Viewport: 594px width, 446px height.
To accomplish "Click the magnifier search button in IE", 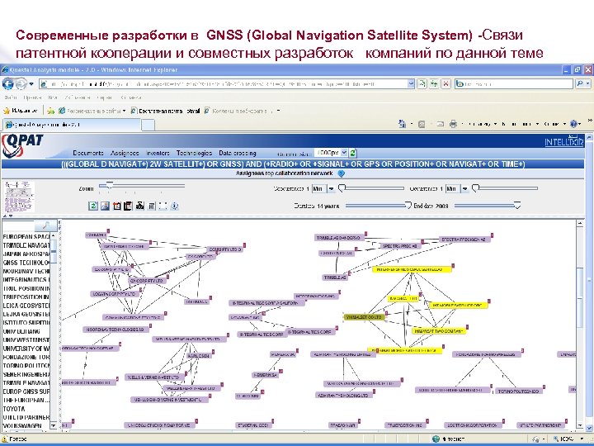I will coord(580,83).
